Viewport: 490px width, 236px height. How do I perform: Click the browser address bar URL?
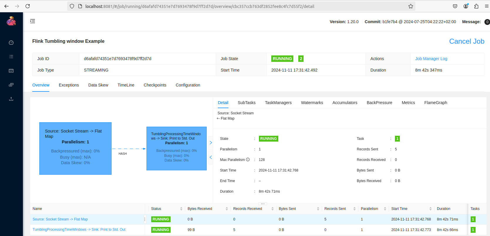[200, 6]
